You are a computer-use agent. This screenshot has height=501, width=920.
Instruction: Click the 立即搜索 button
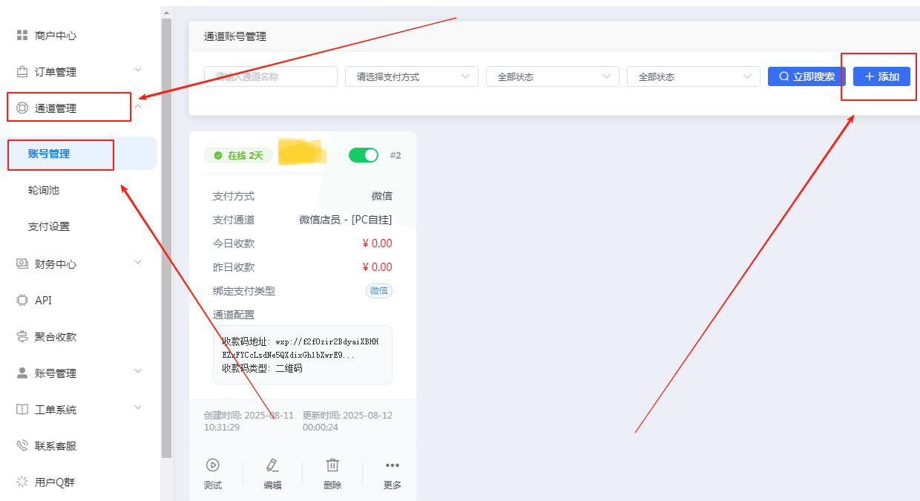(806, 76)
